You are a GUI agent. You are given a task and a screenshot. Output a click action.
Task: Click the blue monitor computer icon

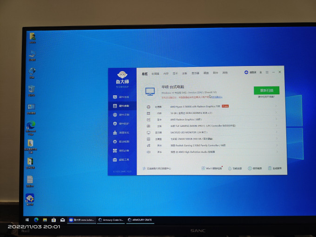(150, 92)
